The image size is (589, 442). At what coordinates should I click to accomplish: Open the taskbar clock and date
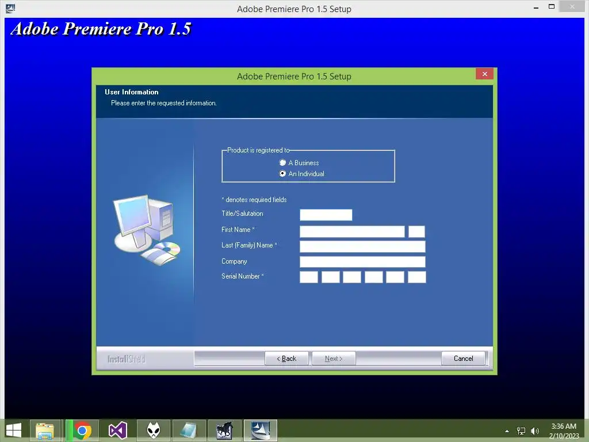click(564, 431)
